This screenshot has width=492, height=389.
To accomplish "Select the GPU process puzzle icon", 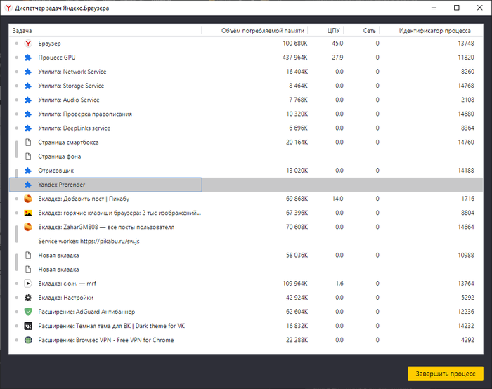I will (28, 58).
